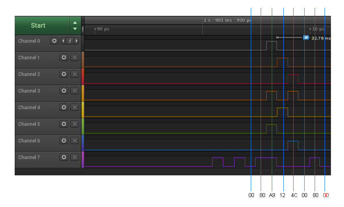The height and width of the screenshot is (207, 344).
Task: Click the 32.78 ms measurement label
Action: tap(321, 38)
